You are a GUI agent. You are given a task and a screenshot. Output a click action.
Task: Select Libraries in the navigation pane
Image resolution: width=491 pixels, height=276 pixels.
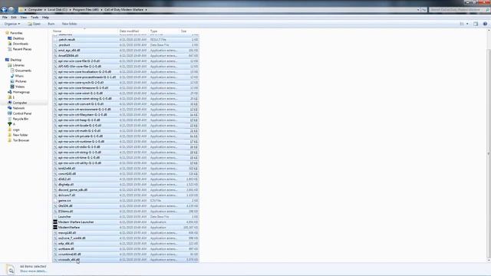pos(18,65)
